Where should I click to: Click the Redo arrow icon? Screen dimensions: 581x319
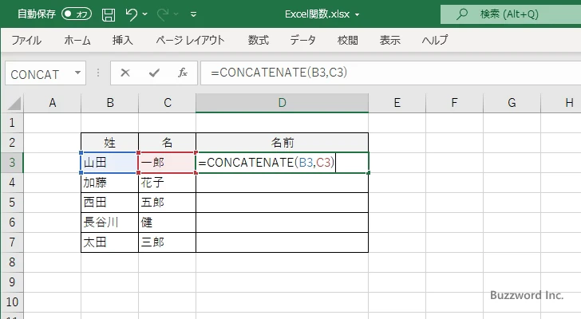[162, 14]
